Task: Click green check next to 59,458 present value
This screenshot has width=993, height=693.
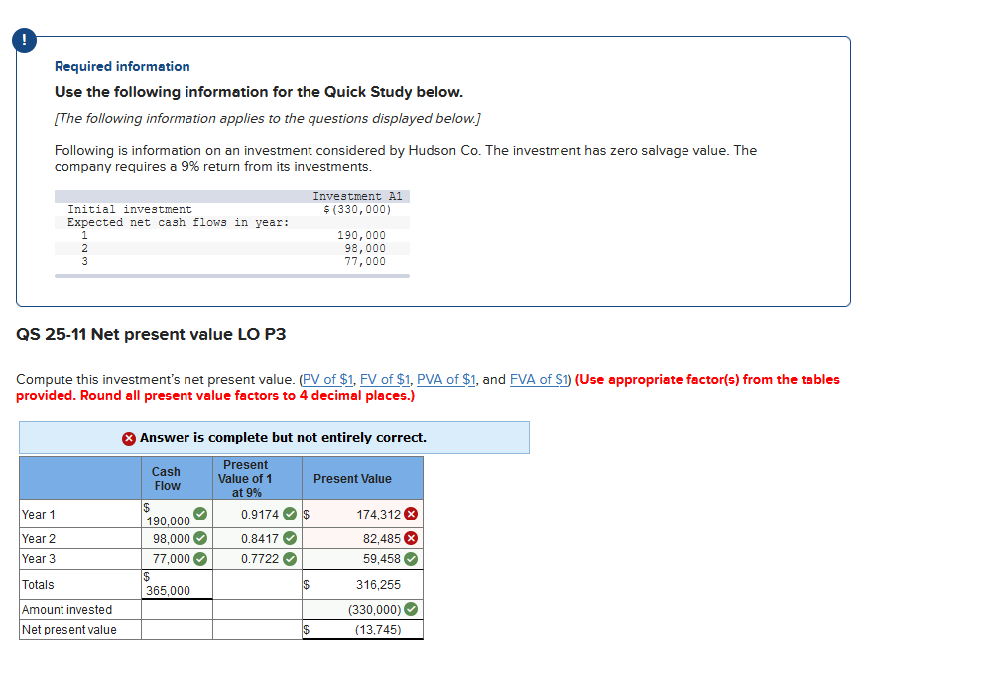Action: pos(411,559)
